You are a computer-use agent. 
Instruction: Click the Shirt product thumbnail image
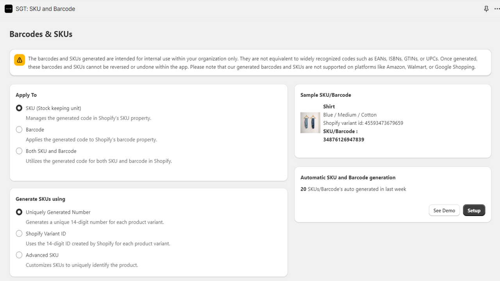[310, 122]
